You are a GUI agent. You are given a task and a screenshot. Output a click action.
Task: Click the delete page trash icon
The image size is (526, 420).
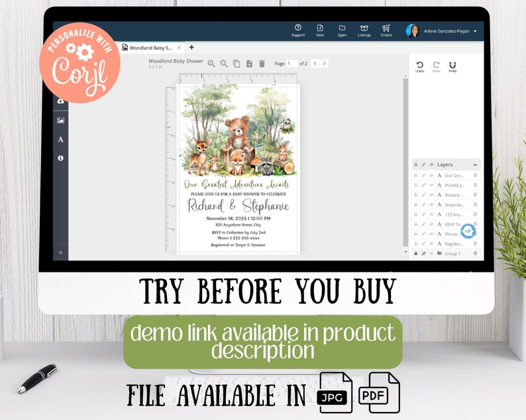pos(262,63)
